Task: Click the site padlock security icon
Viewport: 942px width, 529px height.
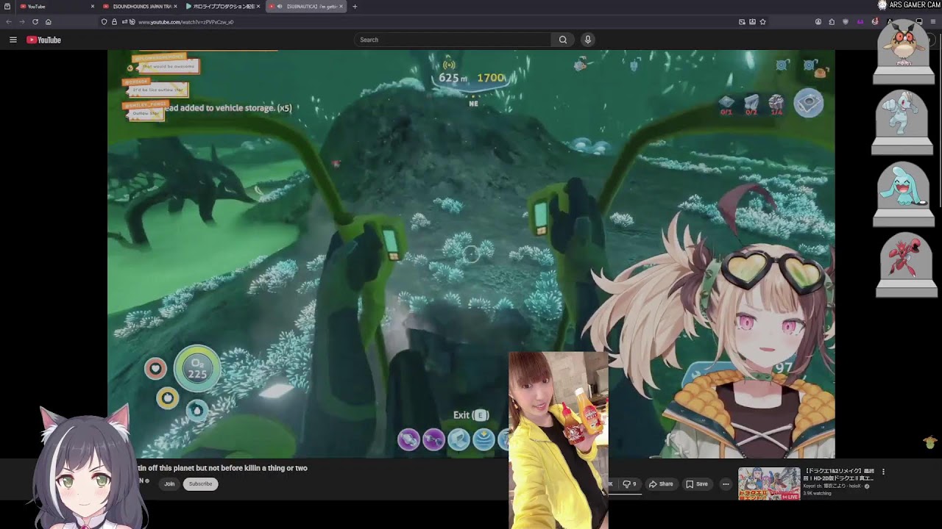Action: [114, 22]
